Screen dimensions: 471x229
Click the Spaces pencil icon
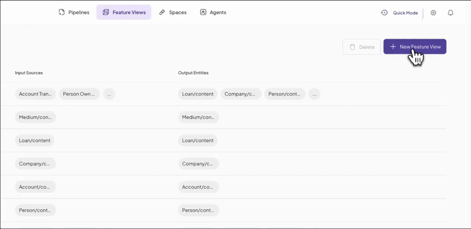[x=162, y=13]
